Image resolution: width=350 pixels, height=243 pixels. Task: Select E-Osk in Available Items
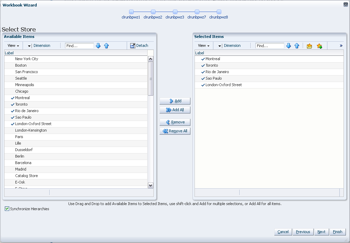(76, 182)
